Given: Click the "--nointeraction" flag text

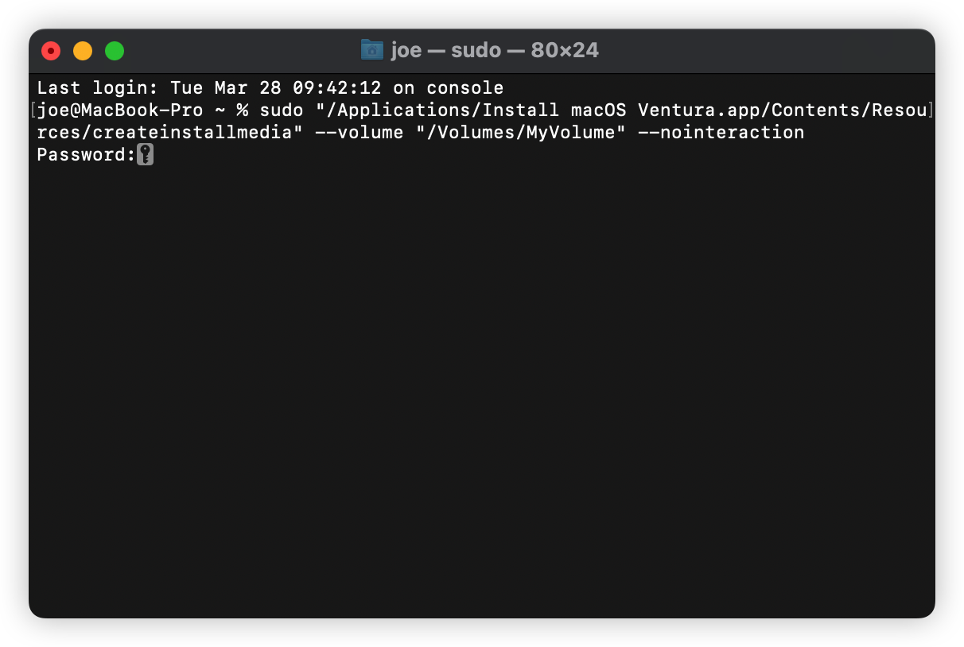Looking at the screenshot, I should (x=721, y=132).
